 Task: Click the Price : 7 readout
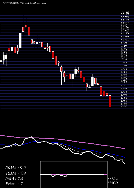point(14,184)
